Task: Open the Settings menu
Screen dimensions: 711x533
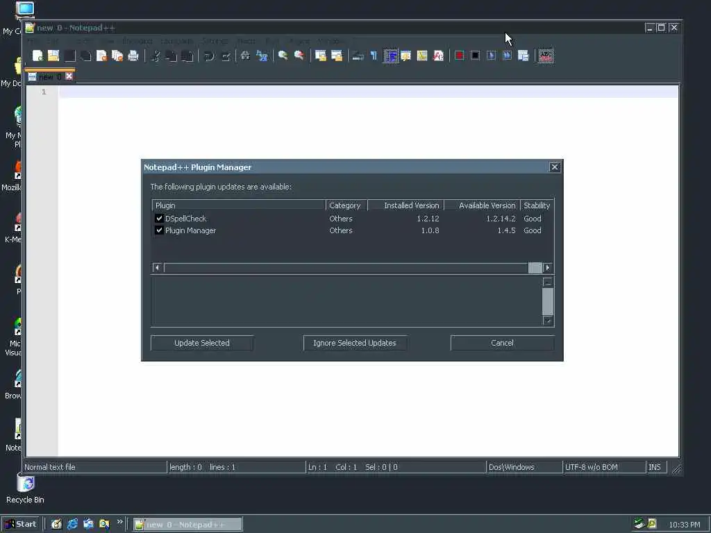Action: tap(215, 41)
